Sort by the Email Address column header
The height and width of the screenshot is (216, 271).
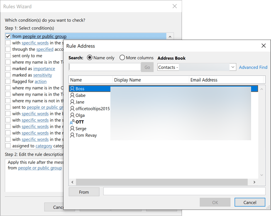(x=226, y=80)
